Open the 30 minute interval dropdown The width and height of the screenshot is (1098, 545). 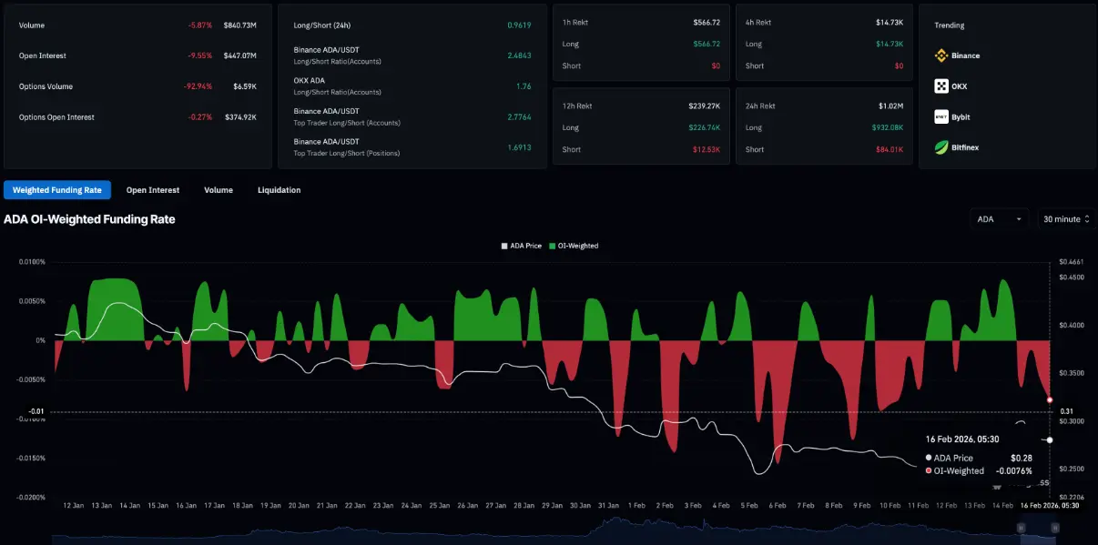(x=1067, y=219)
